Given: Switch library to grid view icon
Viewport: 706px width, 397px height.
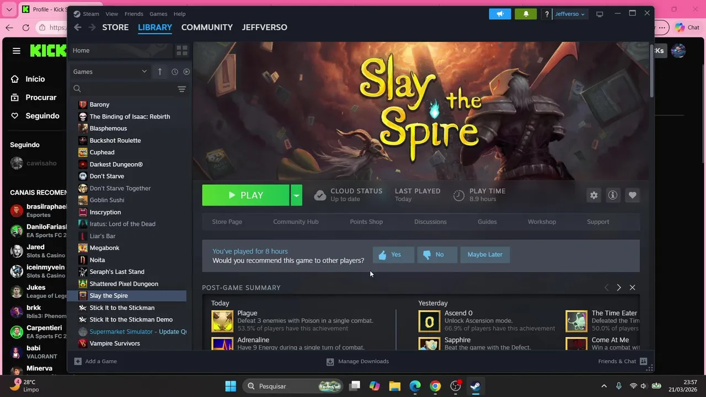Looking at the screenshot, I should coord(182,50).
